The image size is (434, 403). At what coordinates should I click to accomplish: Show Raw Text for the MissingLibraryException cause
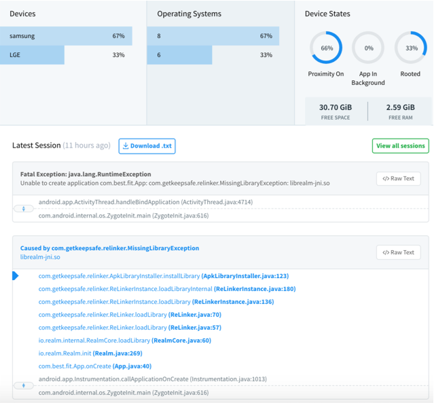coord(398,252)
